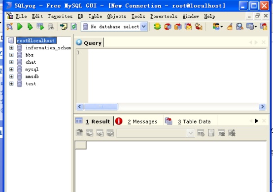Viewport: 273px width, 192px height.
Task: Click the black arrow to scroll result tabs right
Action: pyautogui.click(x=256, y=121)
